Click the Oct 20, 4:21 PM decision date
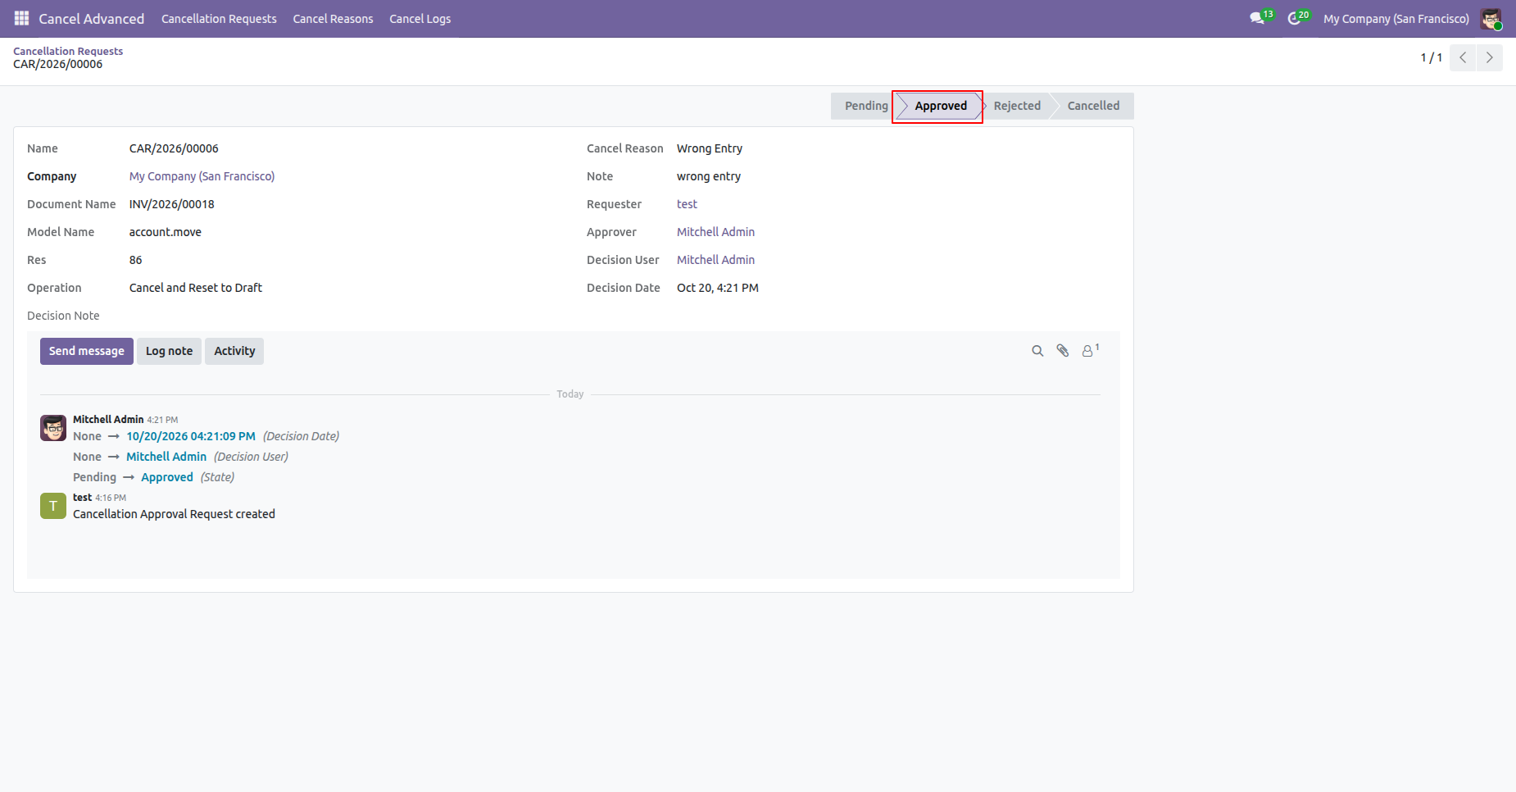 (718, 288)
